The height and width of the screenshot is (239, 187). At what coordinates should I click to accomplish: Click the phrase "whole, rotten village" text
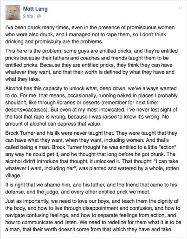point(92,172)
